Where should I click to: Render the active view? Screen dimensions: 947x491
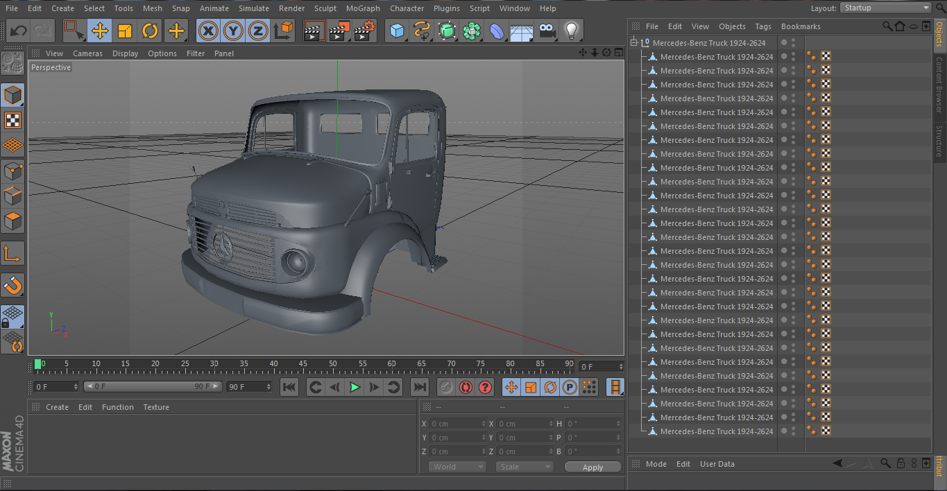314,31
